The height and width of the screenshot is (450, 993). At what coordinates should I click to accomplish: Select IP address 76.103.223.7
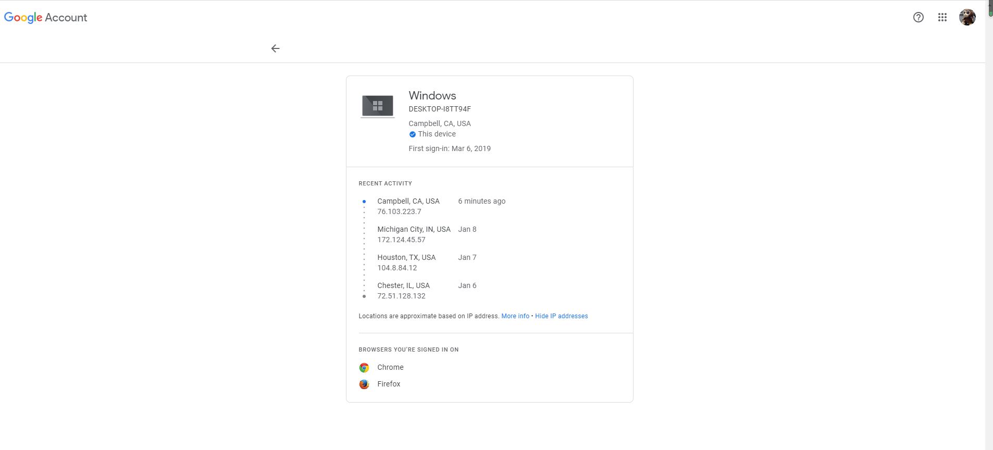(399, 211)
